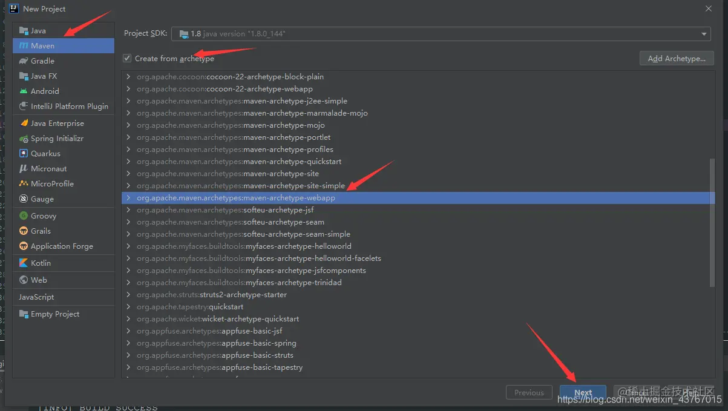Screen dimensions: 728x411
Task: Click the Gradle elephant icon
Action: tap(24, 61)
